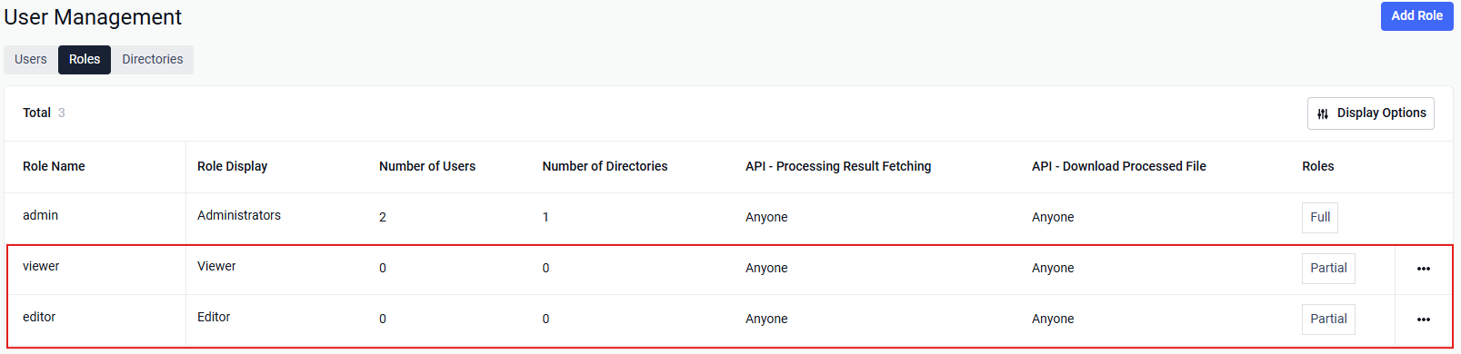Open the editor row more-options ellipsis
Screen dimensions: 1461x354
(x=1423, y=320)
